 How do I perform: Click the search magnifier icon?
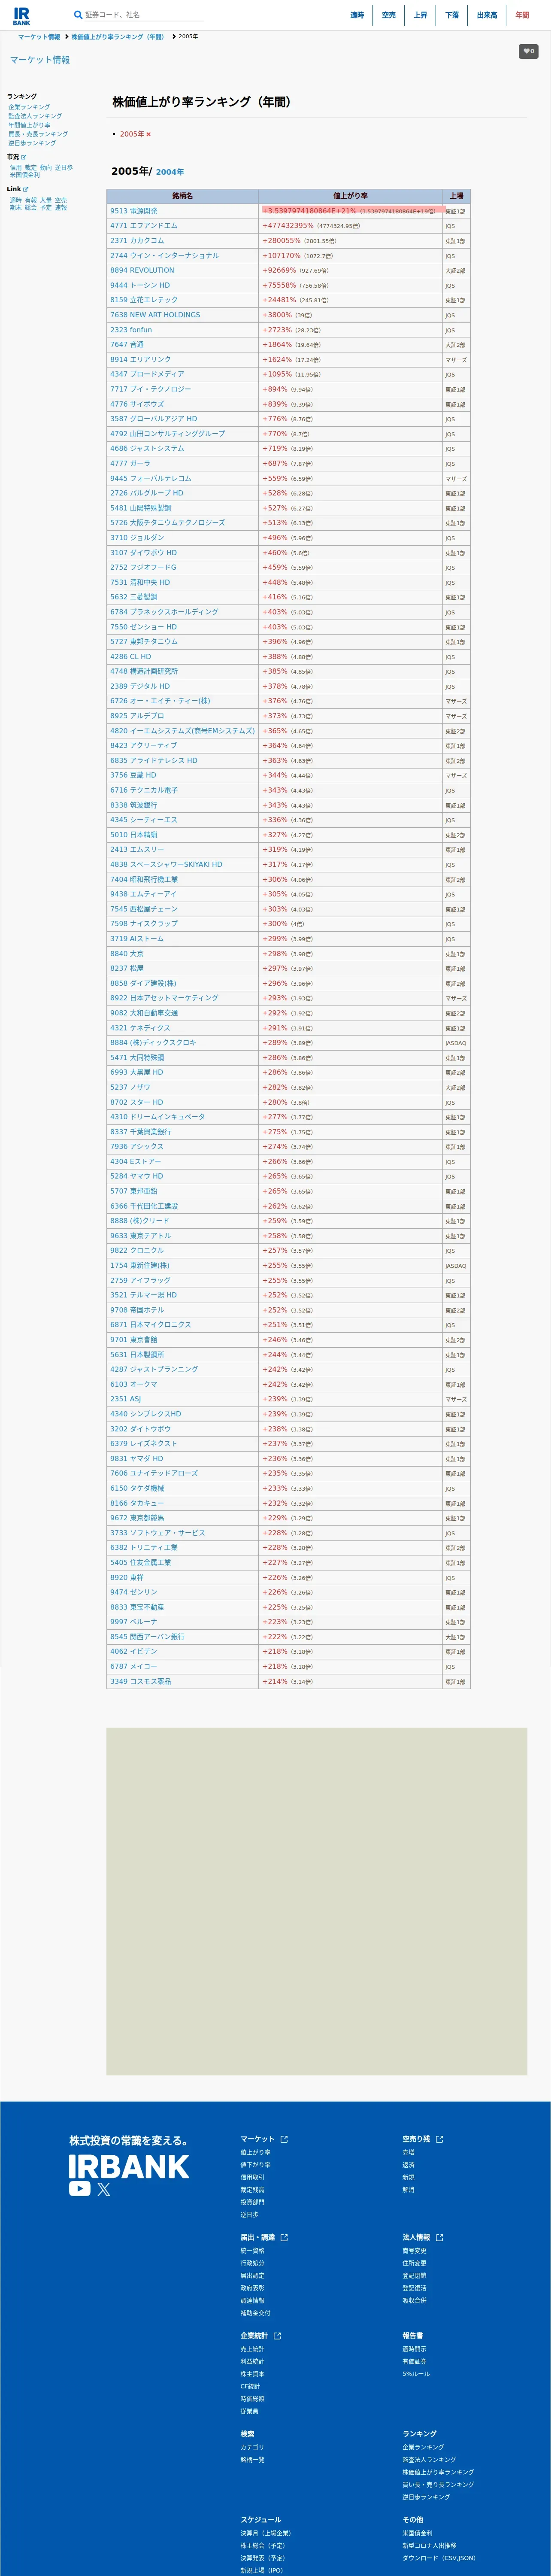click(x=78, y=15)
